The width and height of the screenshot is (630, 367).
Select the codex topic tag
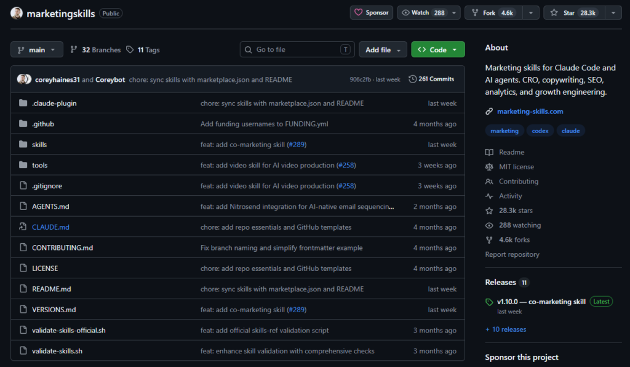tap(540, 131)
